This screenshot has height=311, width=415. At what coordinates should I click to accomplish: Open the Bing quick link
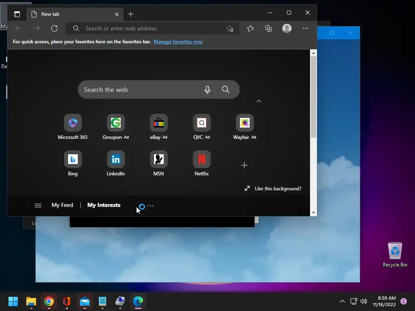[73, 164]
